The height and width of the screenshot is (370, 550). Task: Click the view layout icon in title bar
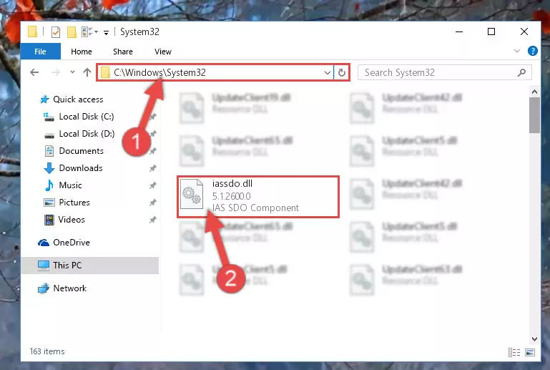[87, 32]
